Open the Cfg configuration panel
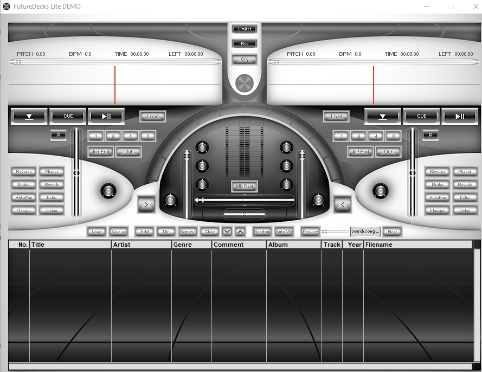 (245, 59)
